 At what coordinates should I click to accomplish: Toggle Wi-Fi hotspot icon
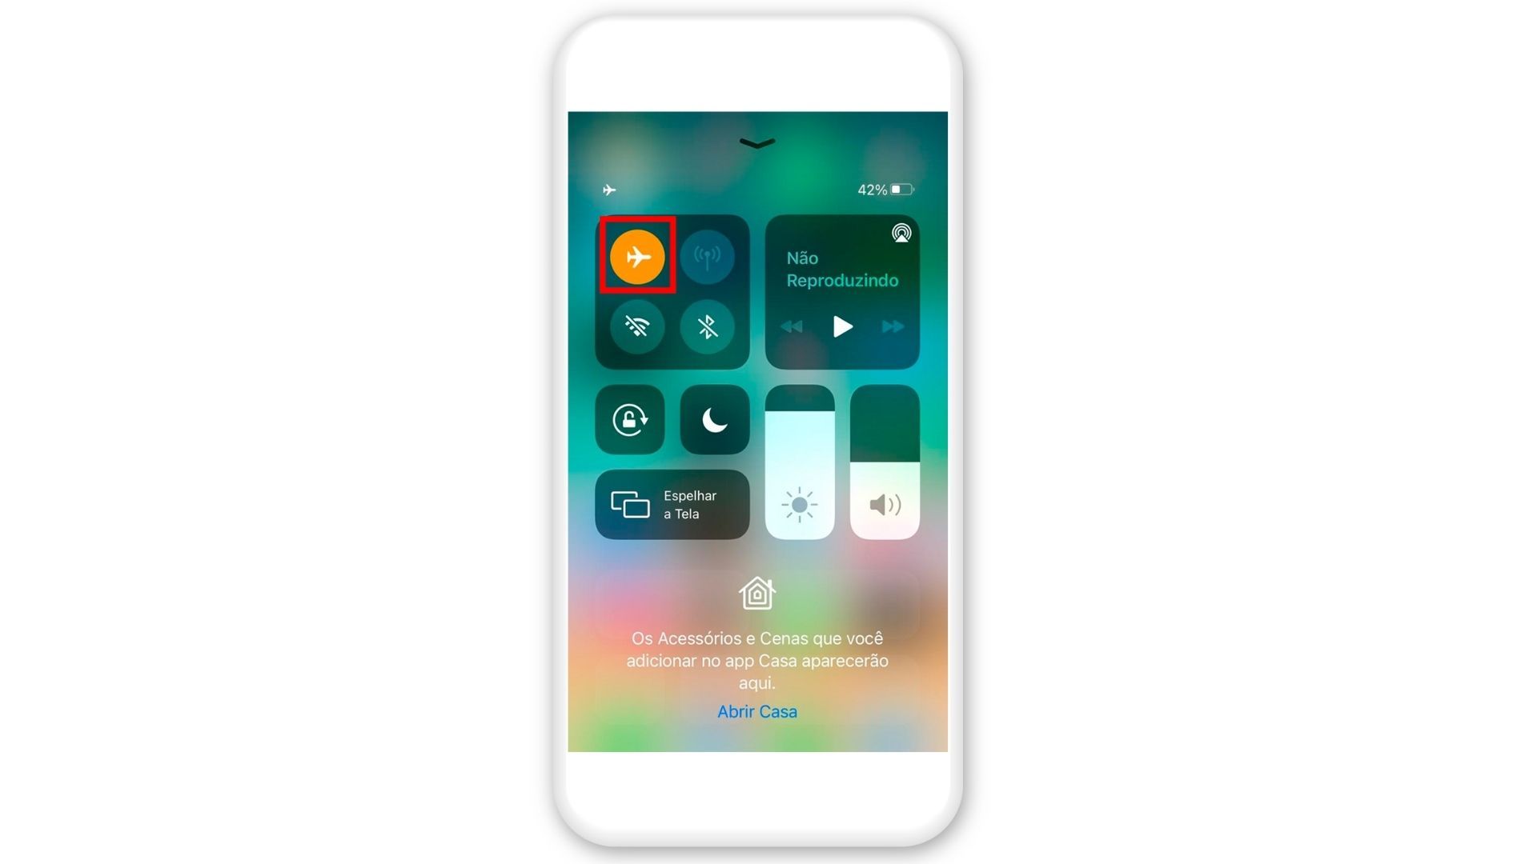708,255
